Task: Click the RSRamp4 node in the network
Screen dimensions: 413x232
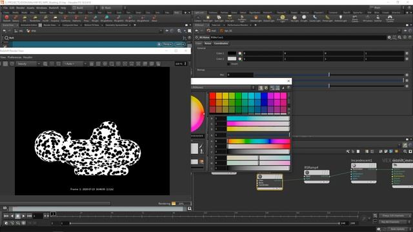Action: coord(317,177)
